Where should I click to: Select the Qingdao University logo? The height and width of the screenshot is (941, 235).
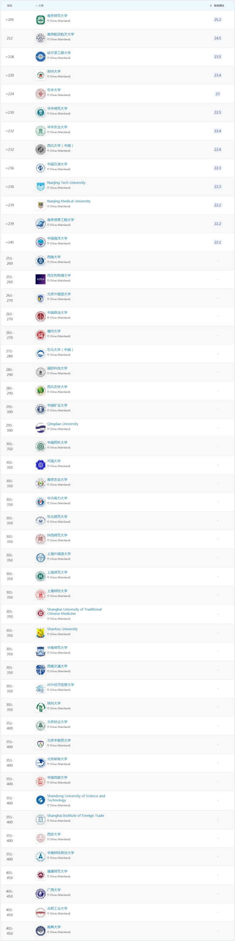pyautogui.click(x=40, y=428)
